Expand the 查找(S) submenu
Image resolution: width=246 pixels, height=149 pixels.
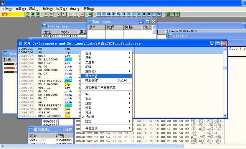click(x=106, y=71)
